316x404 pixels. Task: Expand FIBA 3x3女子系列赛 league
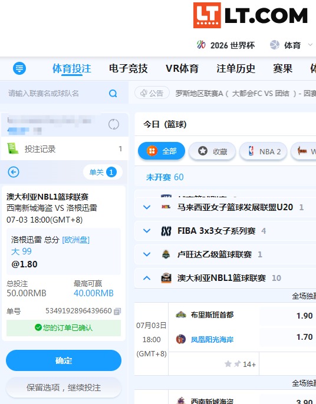click(x=147, y=231)
